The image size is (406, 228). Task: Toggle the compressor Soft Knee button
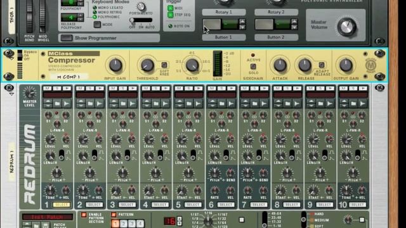tap(164, 65)
